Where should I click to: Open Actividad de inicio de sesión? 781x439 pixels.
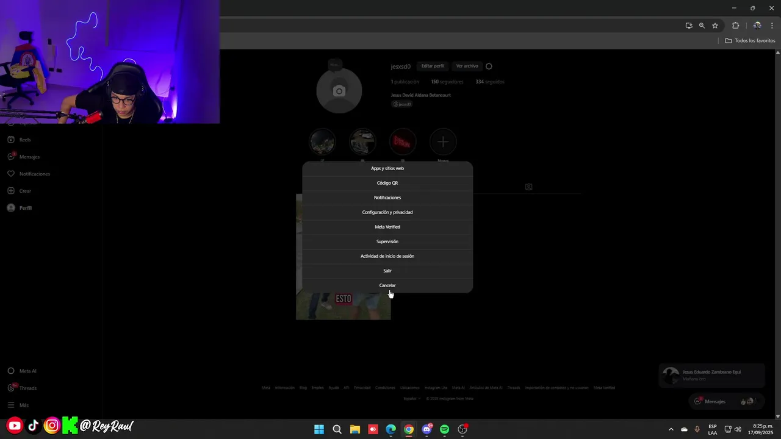pos(387,256)
